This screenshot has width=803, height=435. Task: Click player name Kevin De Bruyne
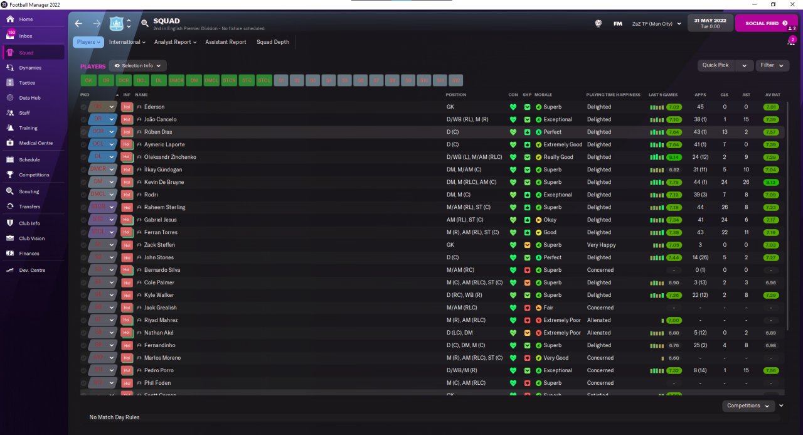[164, 182]
